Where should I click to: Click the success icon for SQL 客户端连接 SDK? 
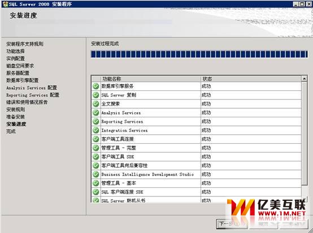point(96,192)
